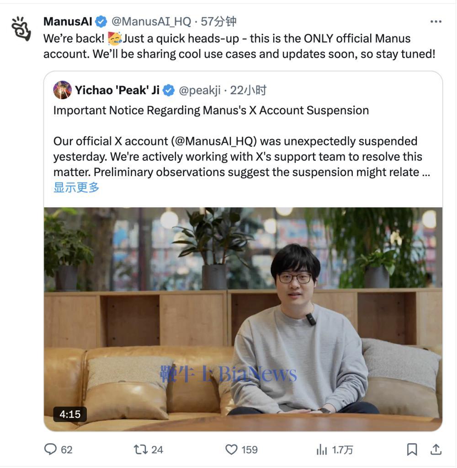Repost using the retweet icon

(x=140, y=449)
